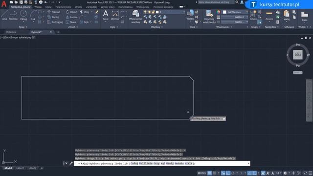The width and height of the screenshot is (313, 176).
Task: Choose the Polilinia command option
Action: point(146,163)
